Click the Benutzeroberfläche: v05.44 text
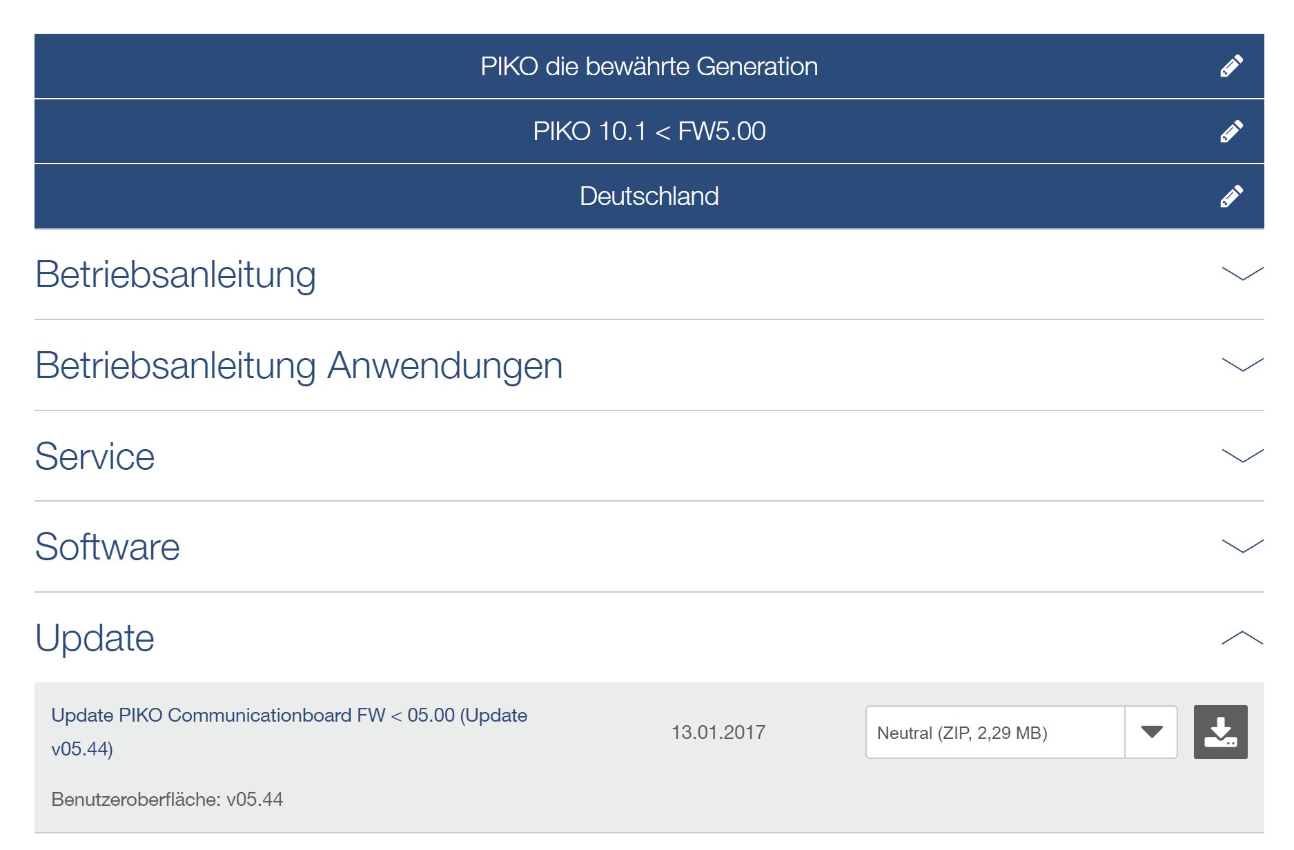Screen dimensions: 1294x850 167,799
